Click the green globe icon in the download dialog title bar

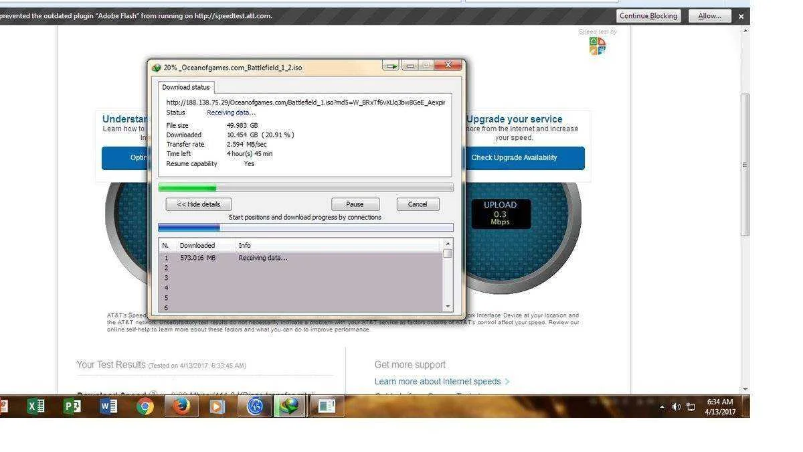coord(157,68)
